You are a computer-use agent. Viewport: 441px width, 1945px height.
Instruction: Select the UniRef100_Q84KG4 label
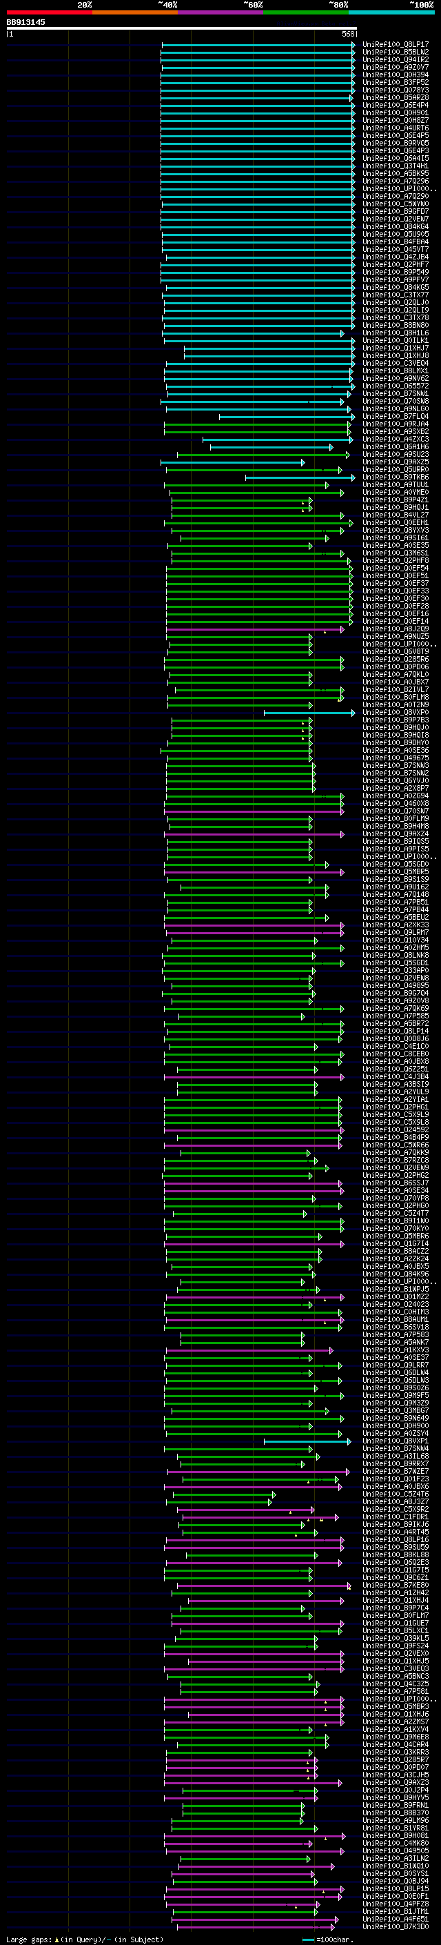pos(395,226)
